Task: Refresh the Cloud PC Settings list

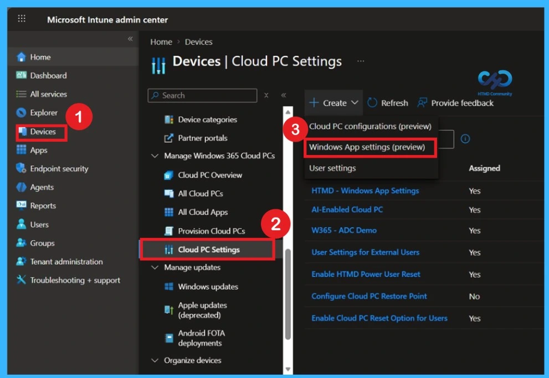Action: coord(388,102)
